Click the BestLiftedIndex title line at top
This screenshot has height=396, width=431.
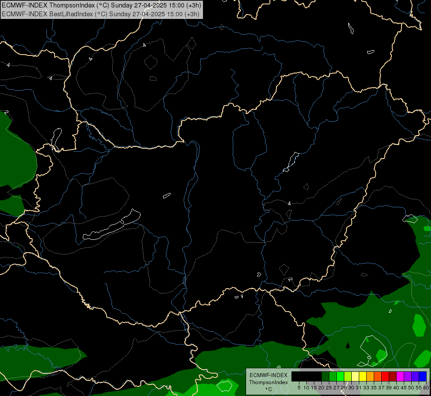click(x=101, y=14)
